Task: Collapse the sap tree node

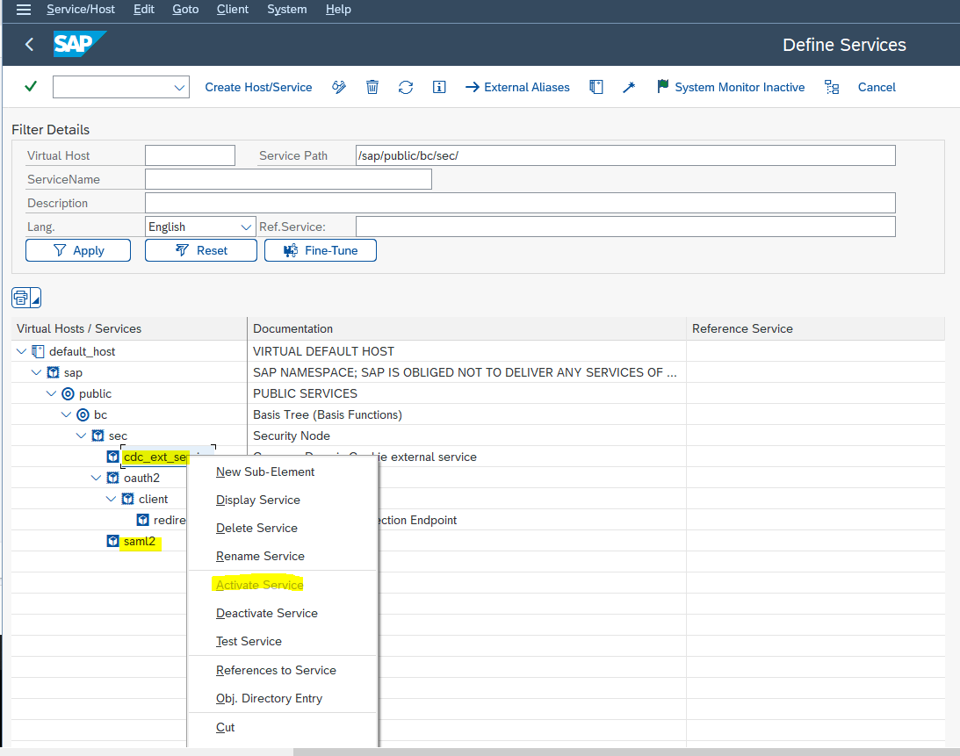Action: (36, 372)
